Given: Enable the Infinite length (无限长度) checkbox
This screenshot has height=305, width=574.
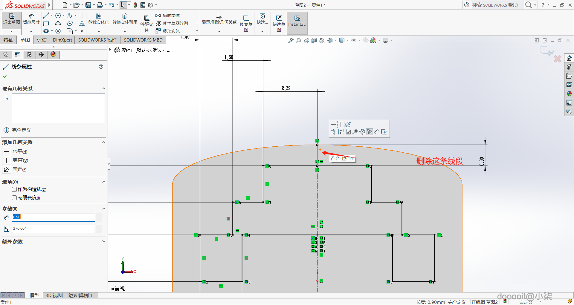Looking at the screenshot, I should pos(14,198).
